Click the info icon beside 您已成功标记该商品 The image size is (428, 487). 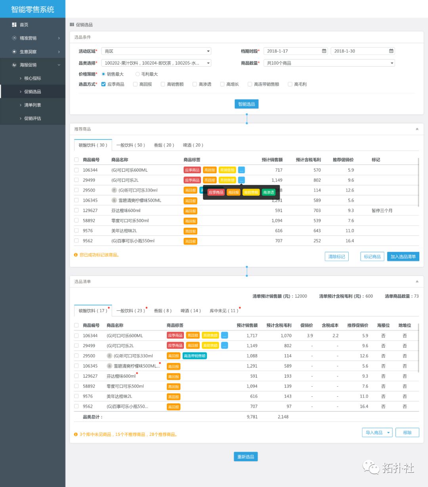(76, 255)
